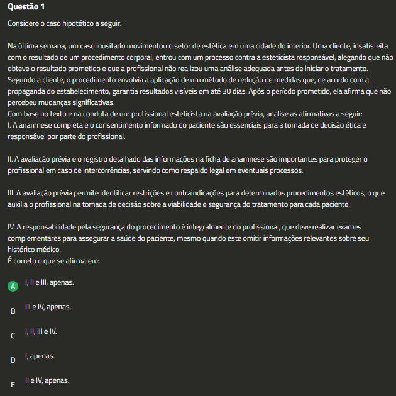This screenshot has width=396, height=396.
Task: Click the prompt "É correto o que se afirma em:"
Action: click(53, 260)
